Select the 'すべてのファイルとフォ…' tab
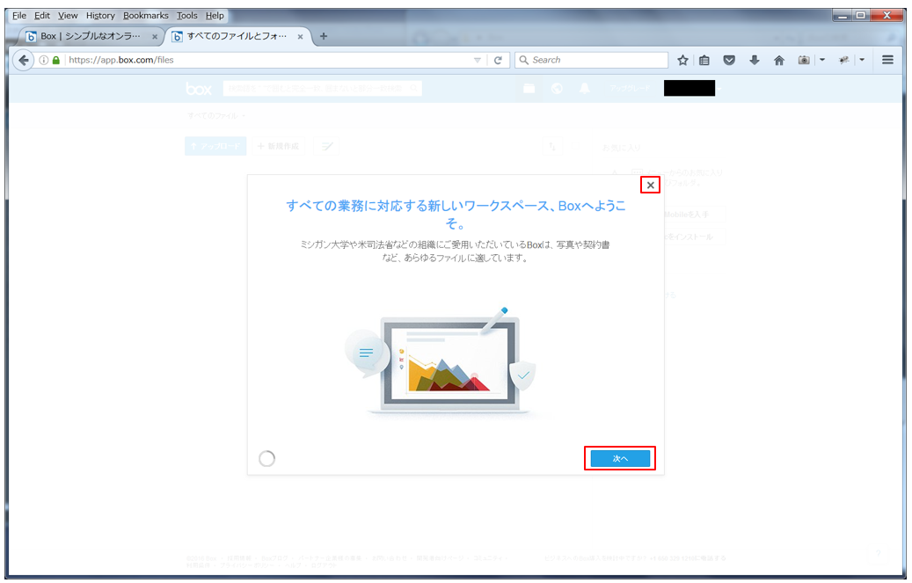Viewport: 912px width, 583px height. pos(237,36)
